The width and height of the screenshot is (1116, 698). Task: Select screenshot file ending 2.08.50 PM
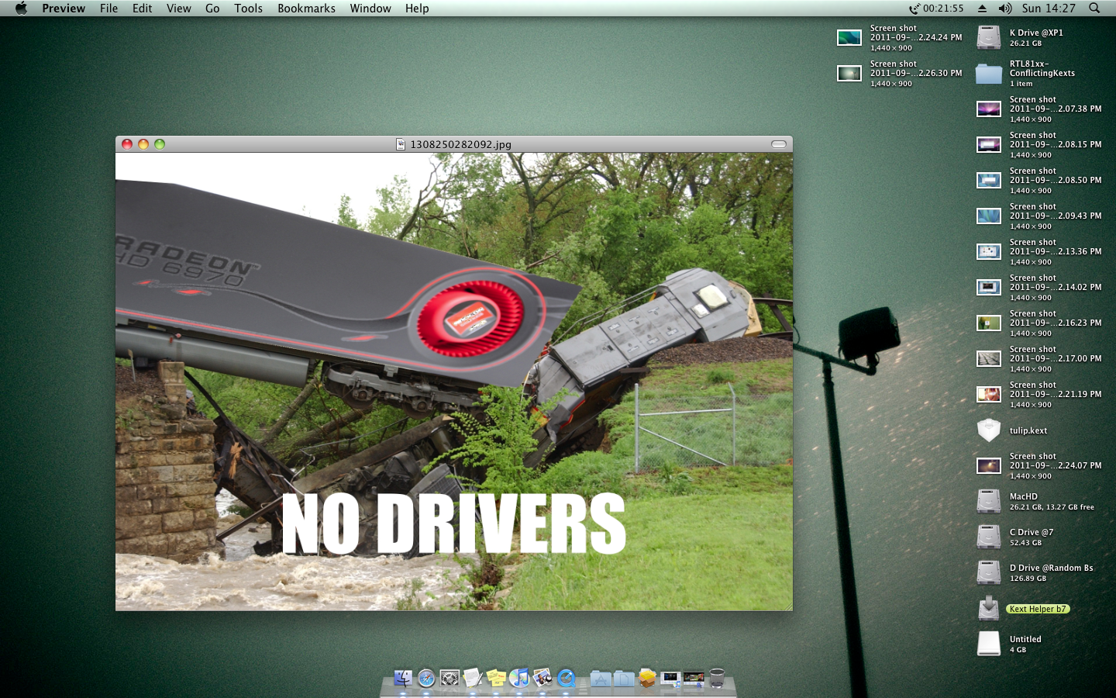click(x=989, y=181)
